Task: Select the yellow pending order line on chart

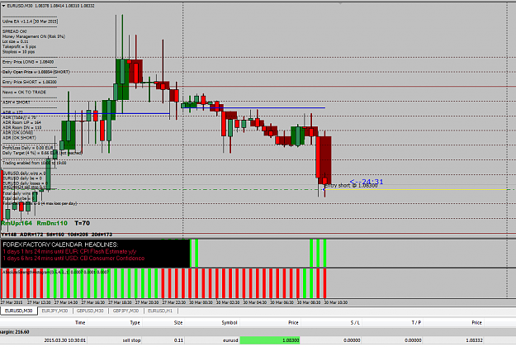Action: [x=416, y=190]
